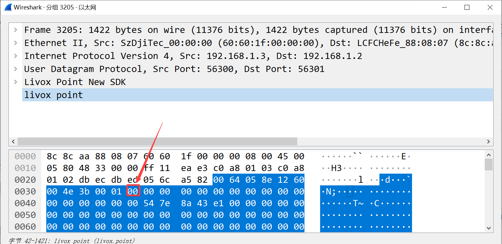The image size is (502, 244).
Task: Click byte 48 in row 0010
Action: pos(84,168)
